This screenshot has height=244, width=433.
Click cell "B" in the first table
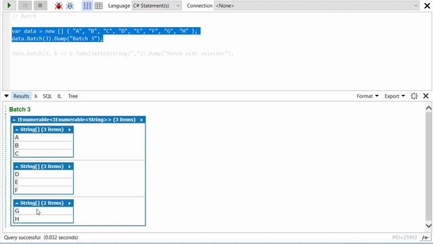coord(43,146)
